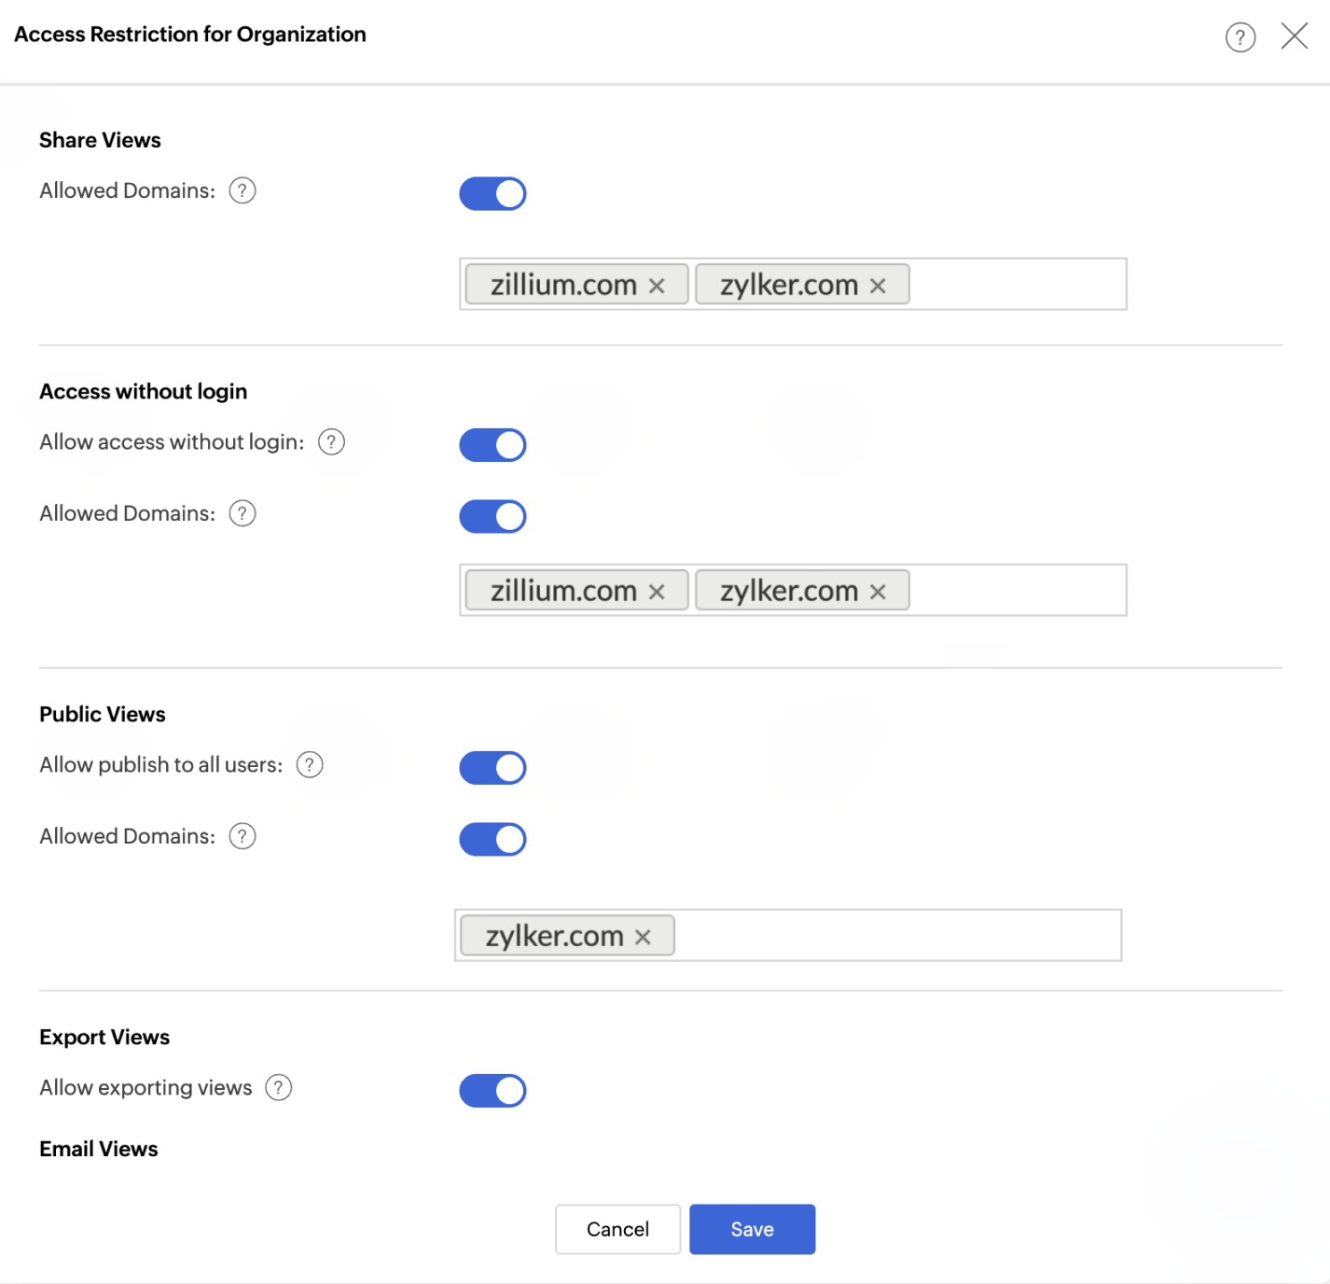
Task: Click help icon next to Allow exporting views
Action: (x=279, y=1088)
